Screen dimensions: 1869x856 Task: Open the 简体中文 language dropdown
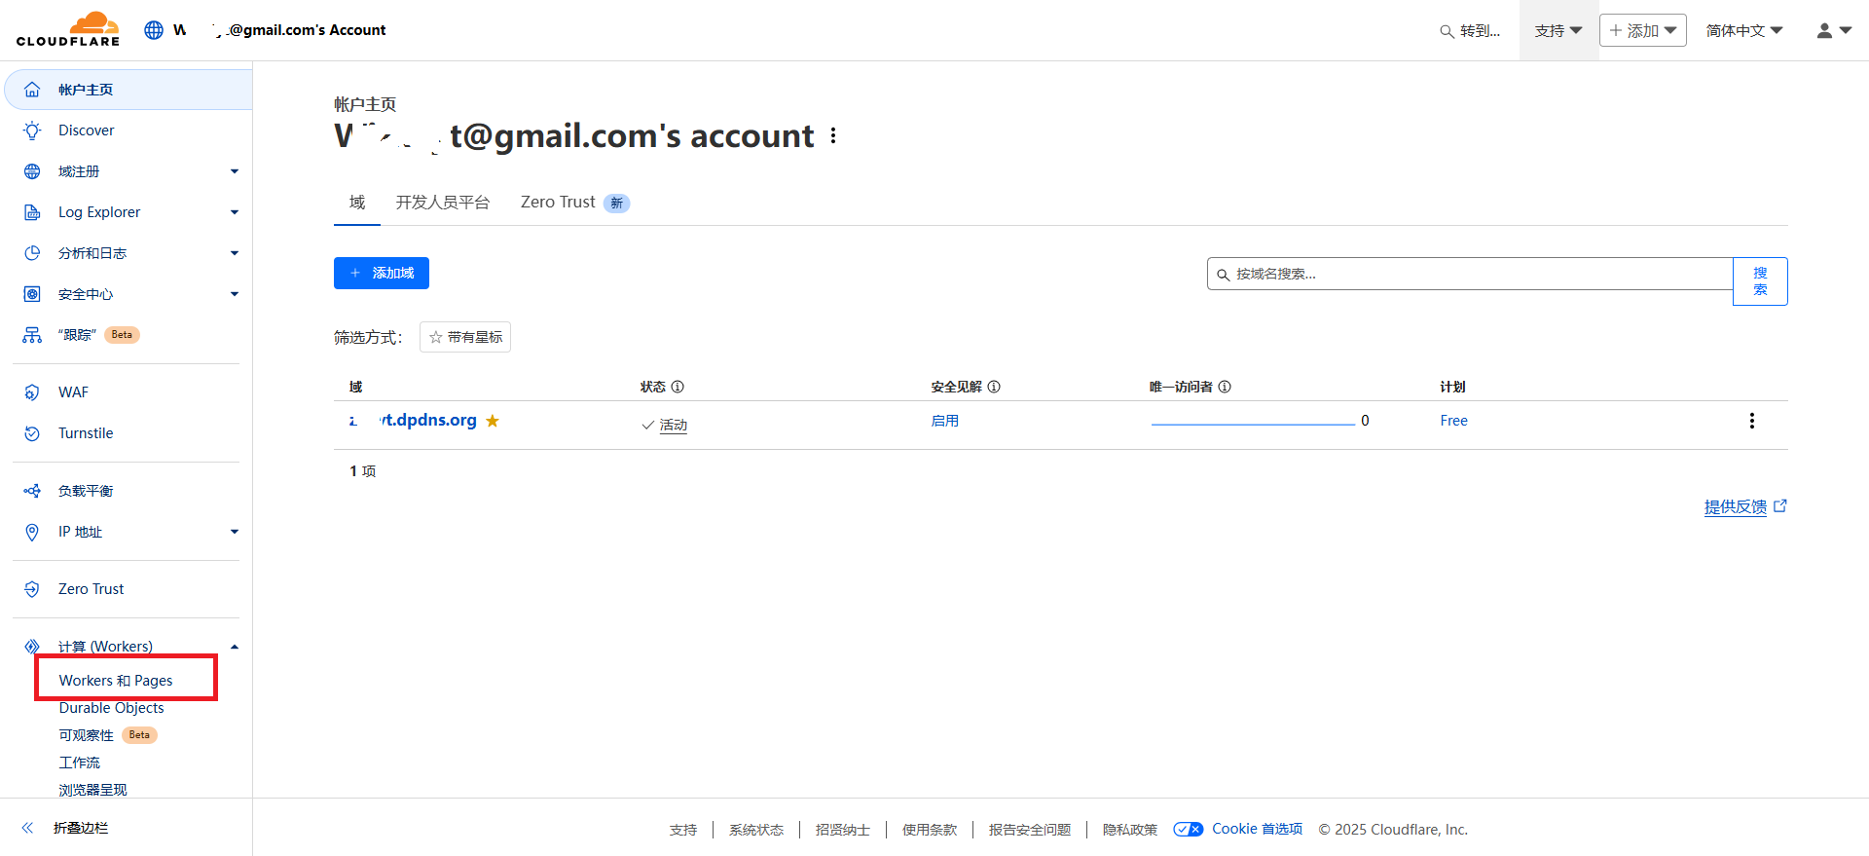1743,30
